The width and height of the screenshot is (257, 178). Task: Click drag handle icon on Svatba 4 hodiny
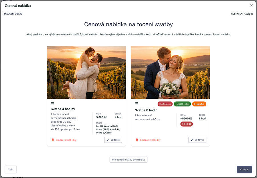click(53, 103)
